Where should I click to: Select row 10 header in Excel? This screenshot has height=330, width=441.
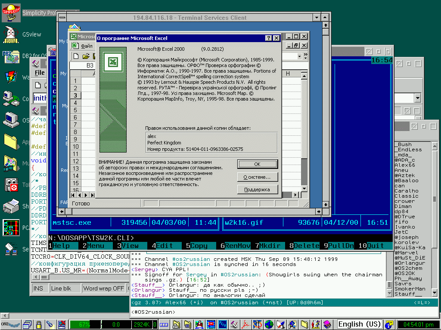click(x=75, y=147)
